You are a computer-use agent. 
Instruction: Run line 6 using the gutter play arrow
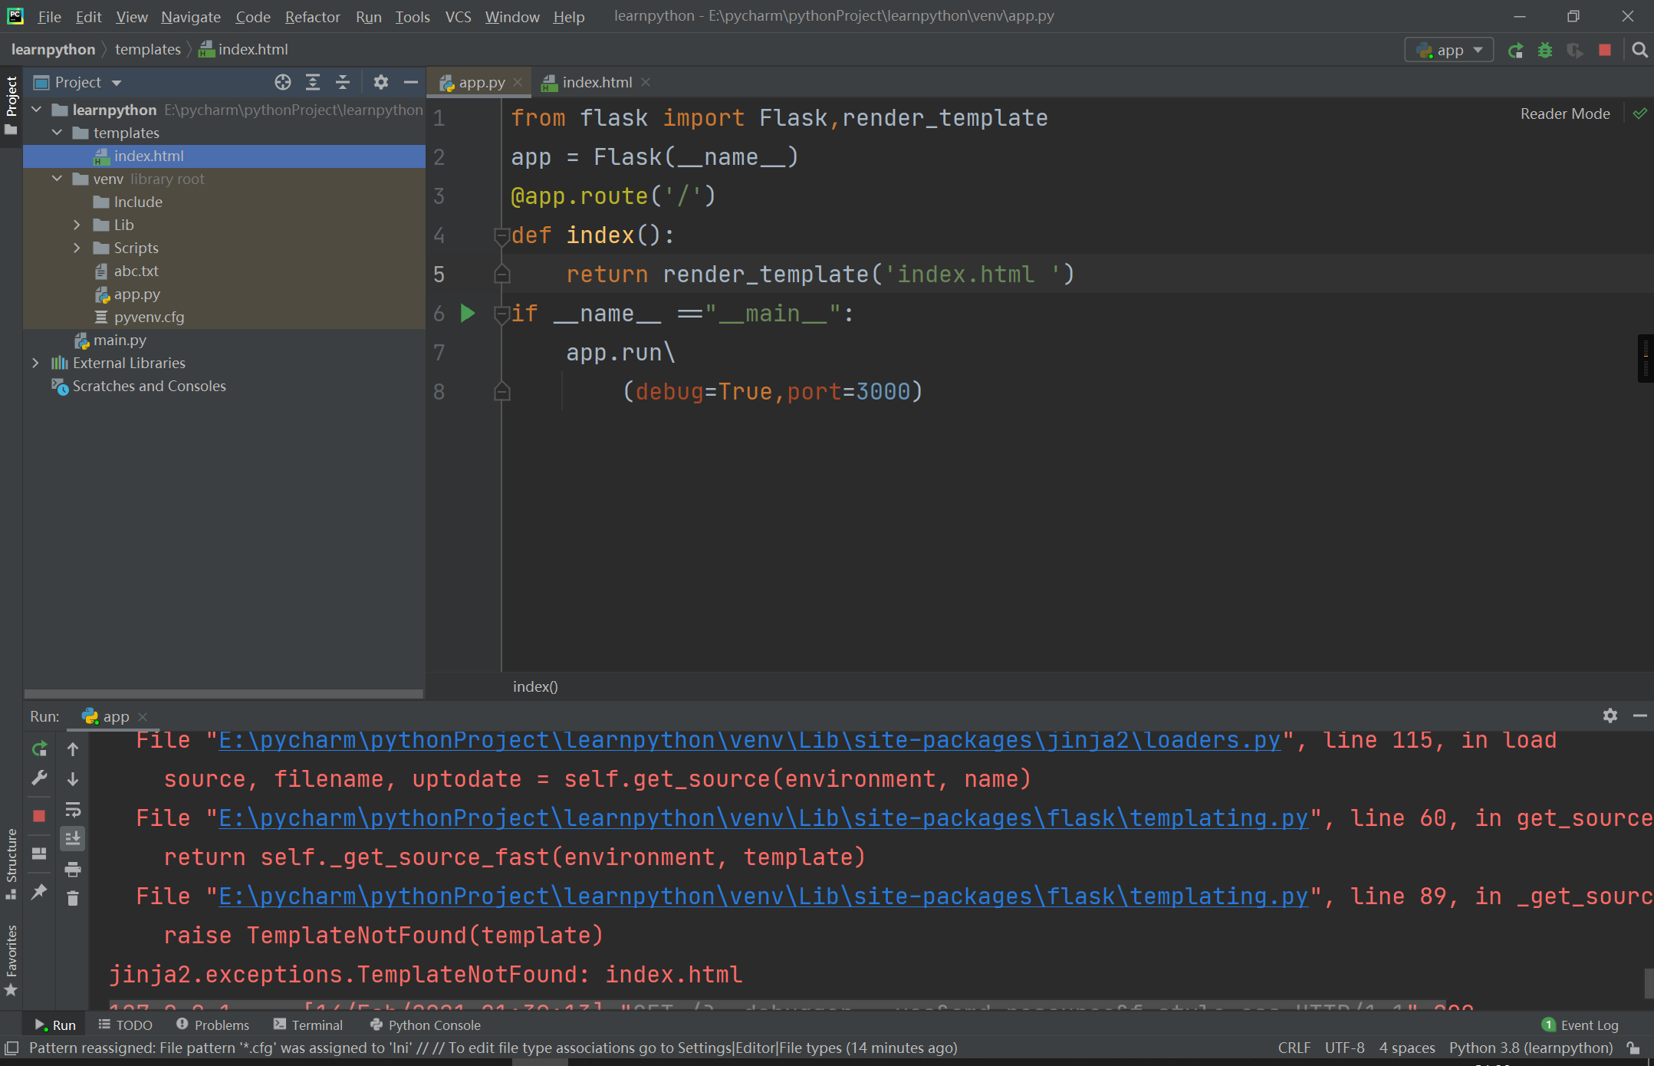(468, 313)
